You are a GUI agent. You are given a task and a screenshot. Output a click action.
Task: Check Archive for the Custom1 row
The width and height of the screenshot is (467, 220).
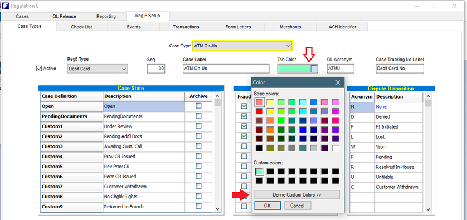coord(198,126)
